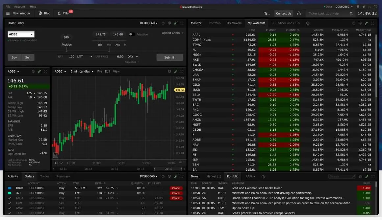Screen dimensions: 382x220
Task: Switch to Trades tab in Activity panel
Action: pyautogui.click(x=44, y=176)
